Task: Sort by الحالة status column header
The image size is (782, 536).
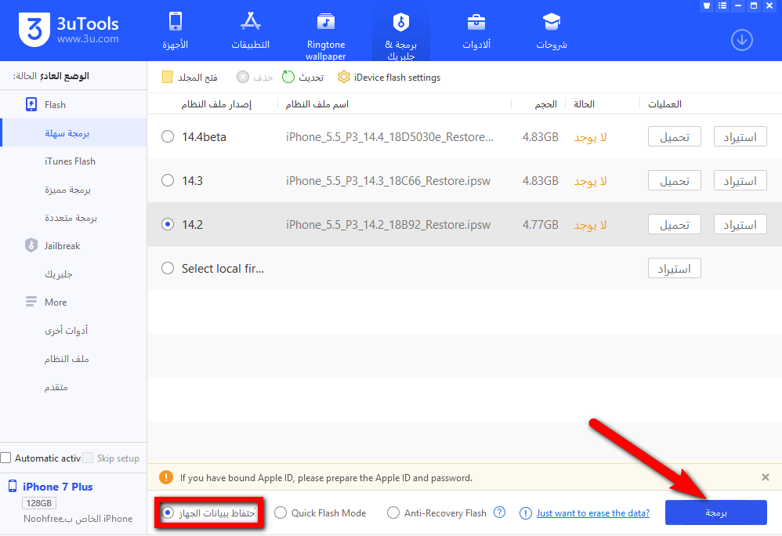Action: [x=584, y=104]
